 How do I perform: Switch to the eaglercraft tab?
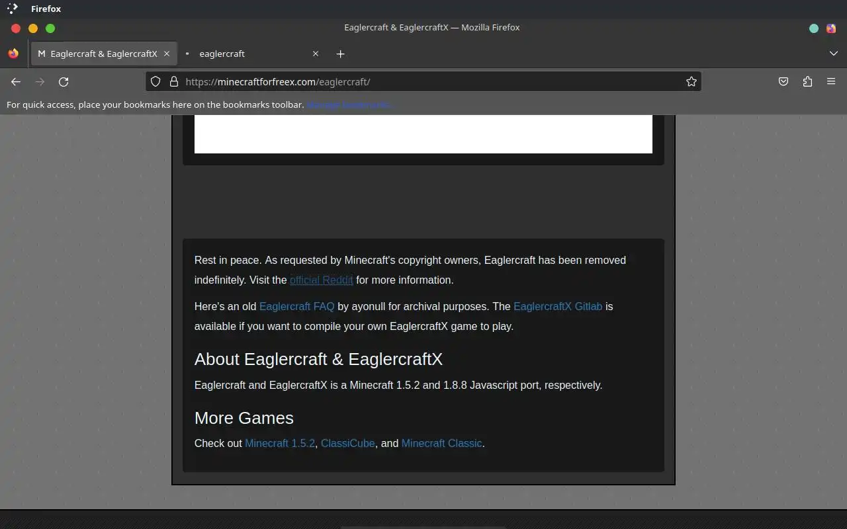pos(251,54)
